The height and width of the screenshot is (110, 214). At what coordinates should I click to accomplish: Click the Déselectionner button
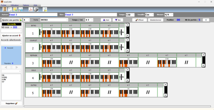coord(155,20)
